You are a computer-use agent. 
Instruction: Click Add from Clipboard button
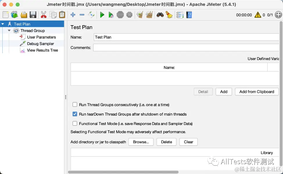(x=257, y=92)
